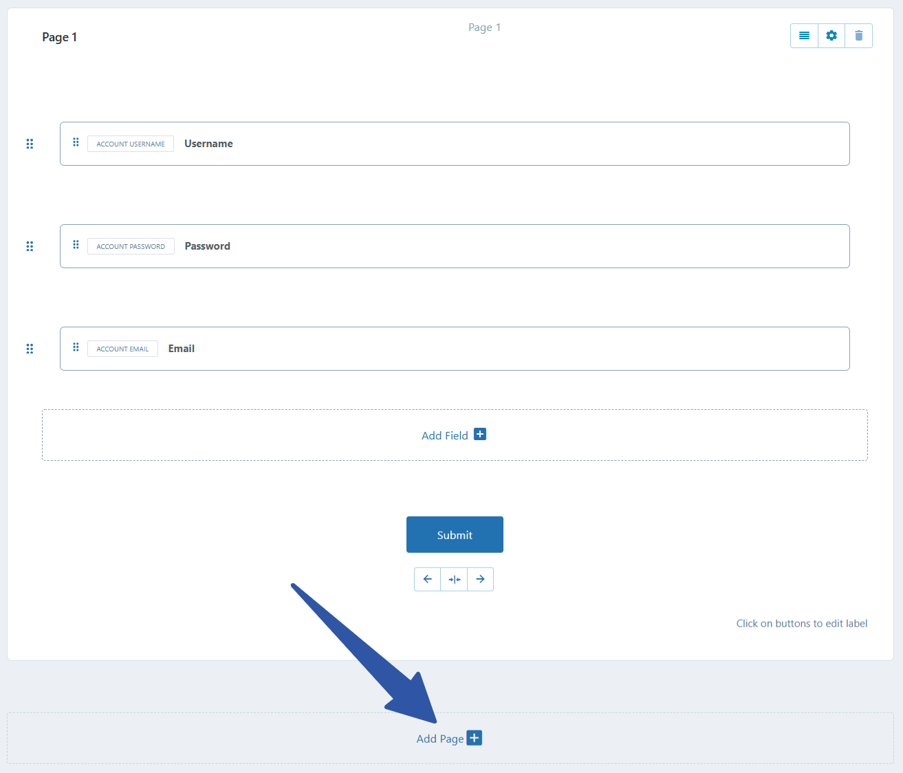Align Submit button to the left
Image resolution: width=903 pixels, height=773 pixels.
427,579
